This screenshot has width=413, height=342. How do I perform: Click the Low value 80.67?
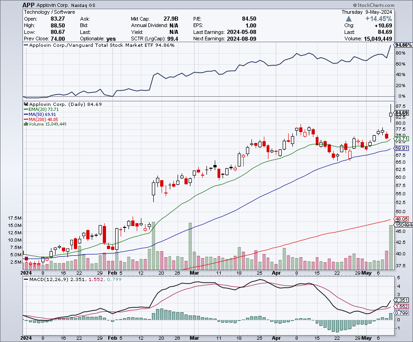coord(58,32)
